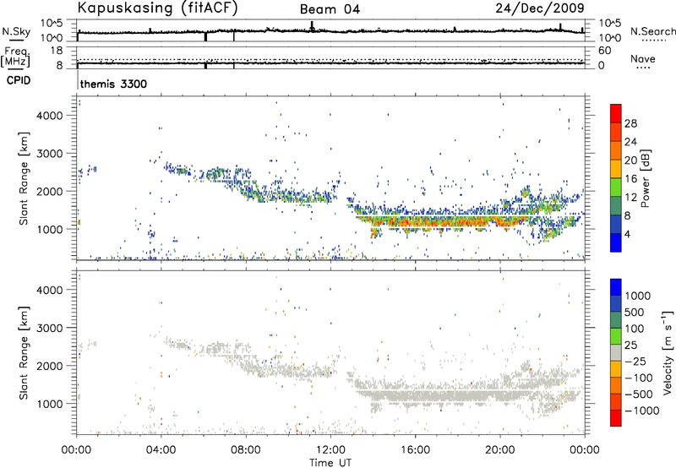Image resolution: width=676 pixels, height=468 pixels.
Task: Click '1000' tick on velocity panel axis
Action: click(49, 404)
